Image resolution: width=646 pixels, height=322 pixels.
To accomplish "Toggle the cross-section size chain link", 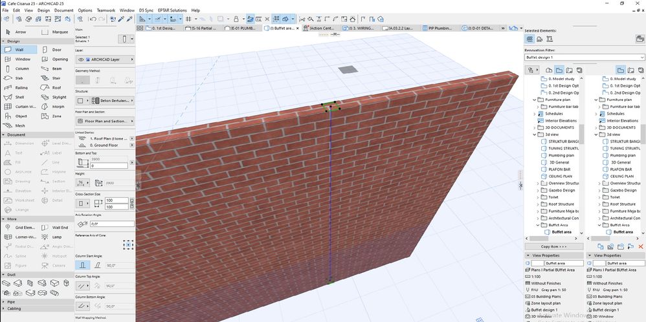I will click(132, 204).
